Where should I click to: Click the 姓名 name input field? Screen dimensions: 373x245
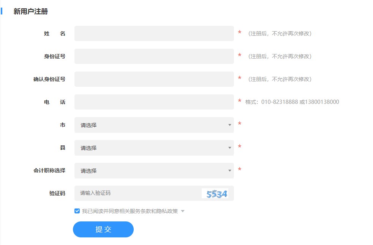point(154,33)
